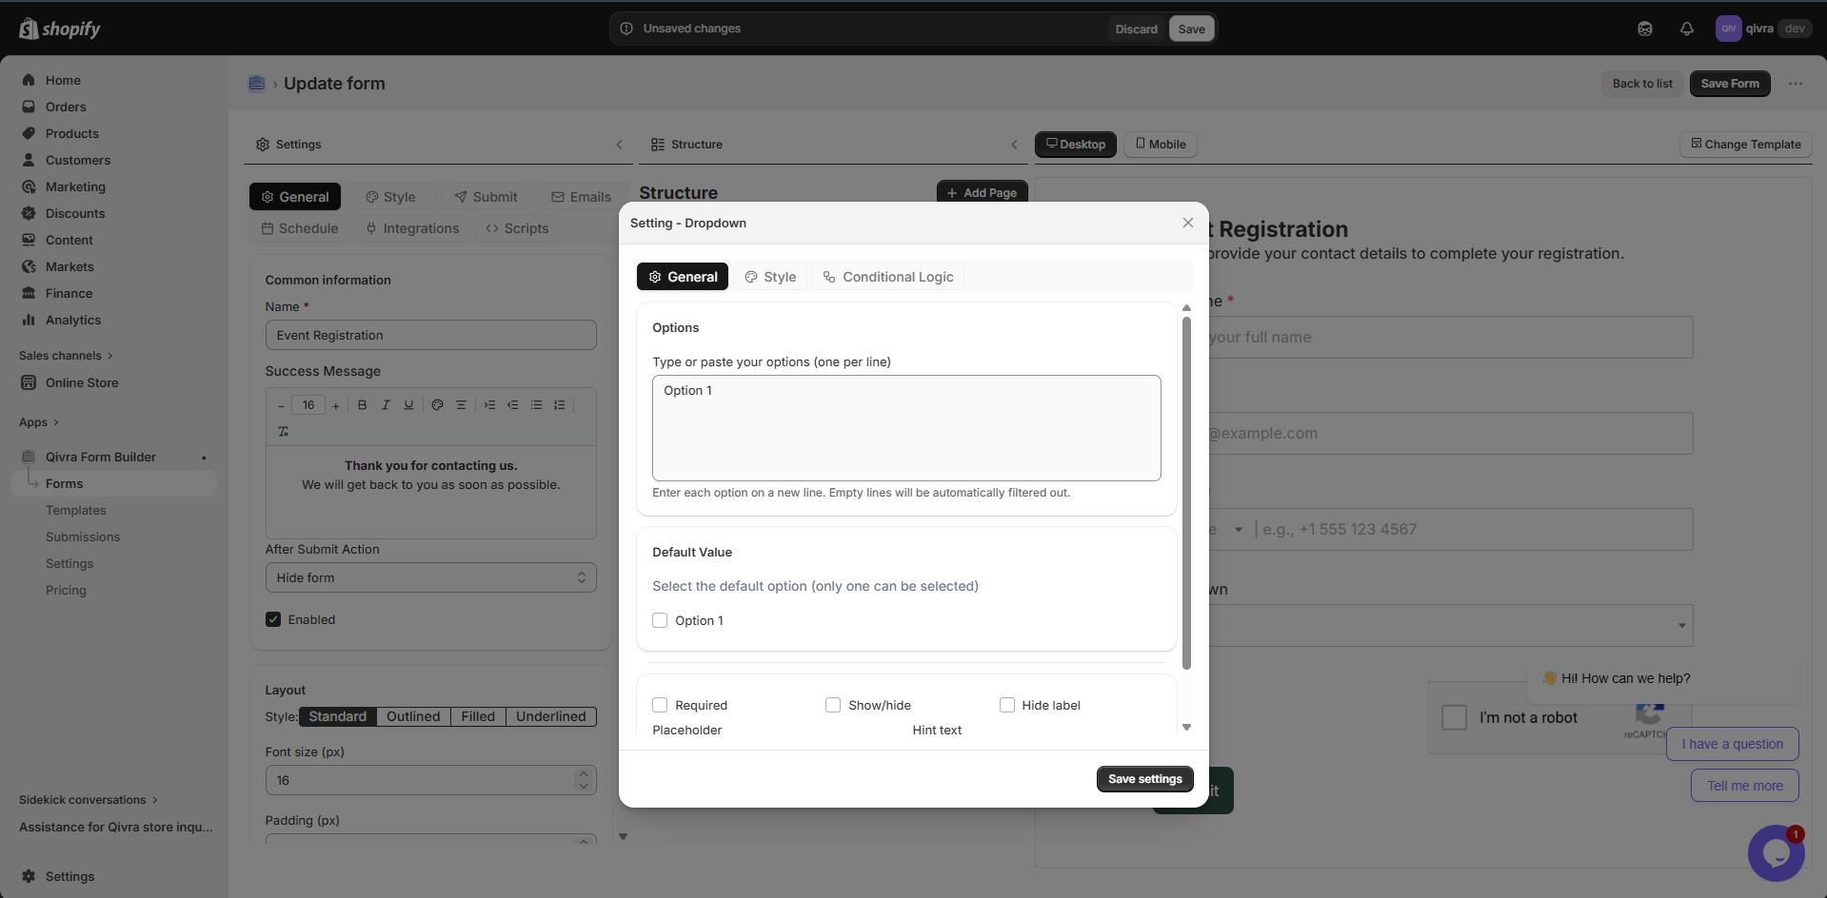Toggle the Show/hide checkbox
Viewport: 1827px width, 898px height.
(x=833, y=705)
